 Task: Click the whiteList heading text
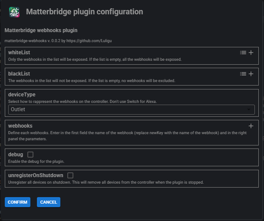[x=19, y=53]
